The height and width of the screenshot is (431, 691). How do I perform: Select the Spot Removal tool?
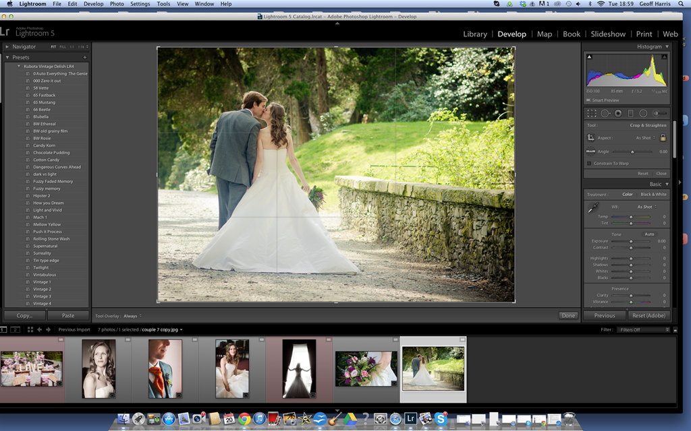point(605,113)
